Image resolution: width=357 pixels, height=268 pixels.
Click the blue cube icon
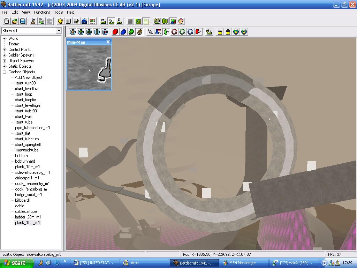click(123, 32)
